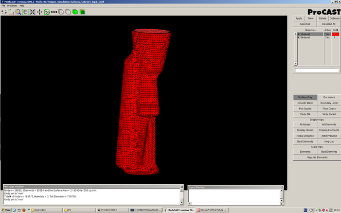Select the four-way pan arrows tool

(x=39, y=12)
